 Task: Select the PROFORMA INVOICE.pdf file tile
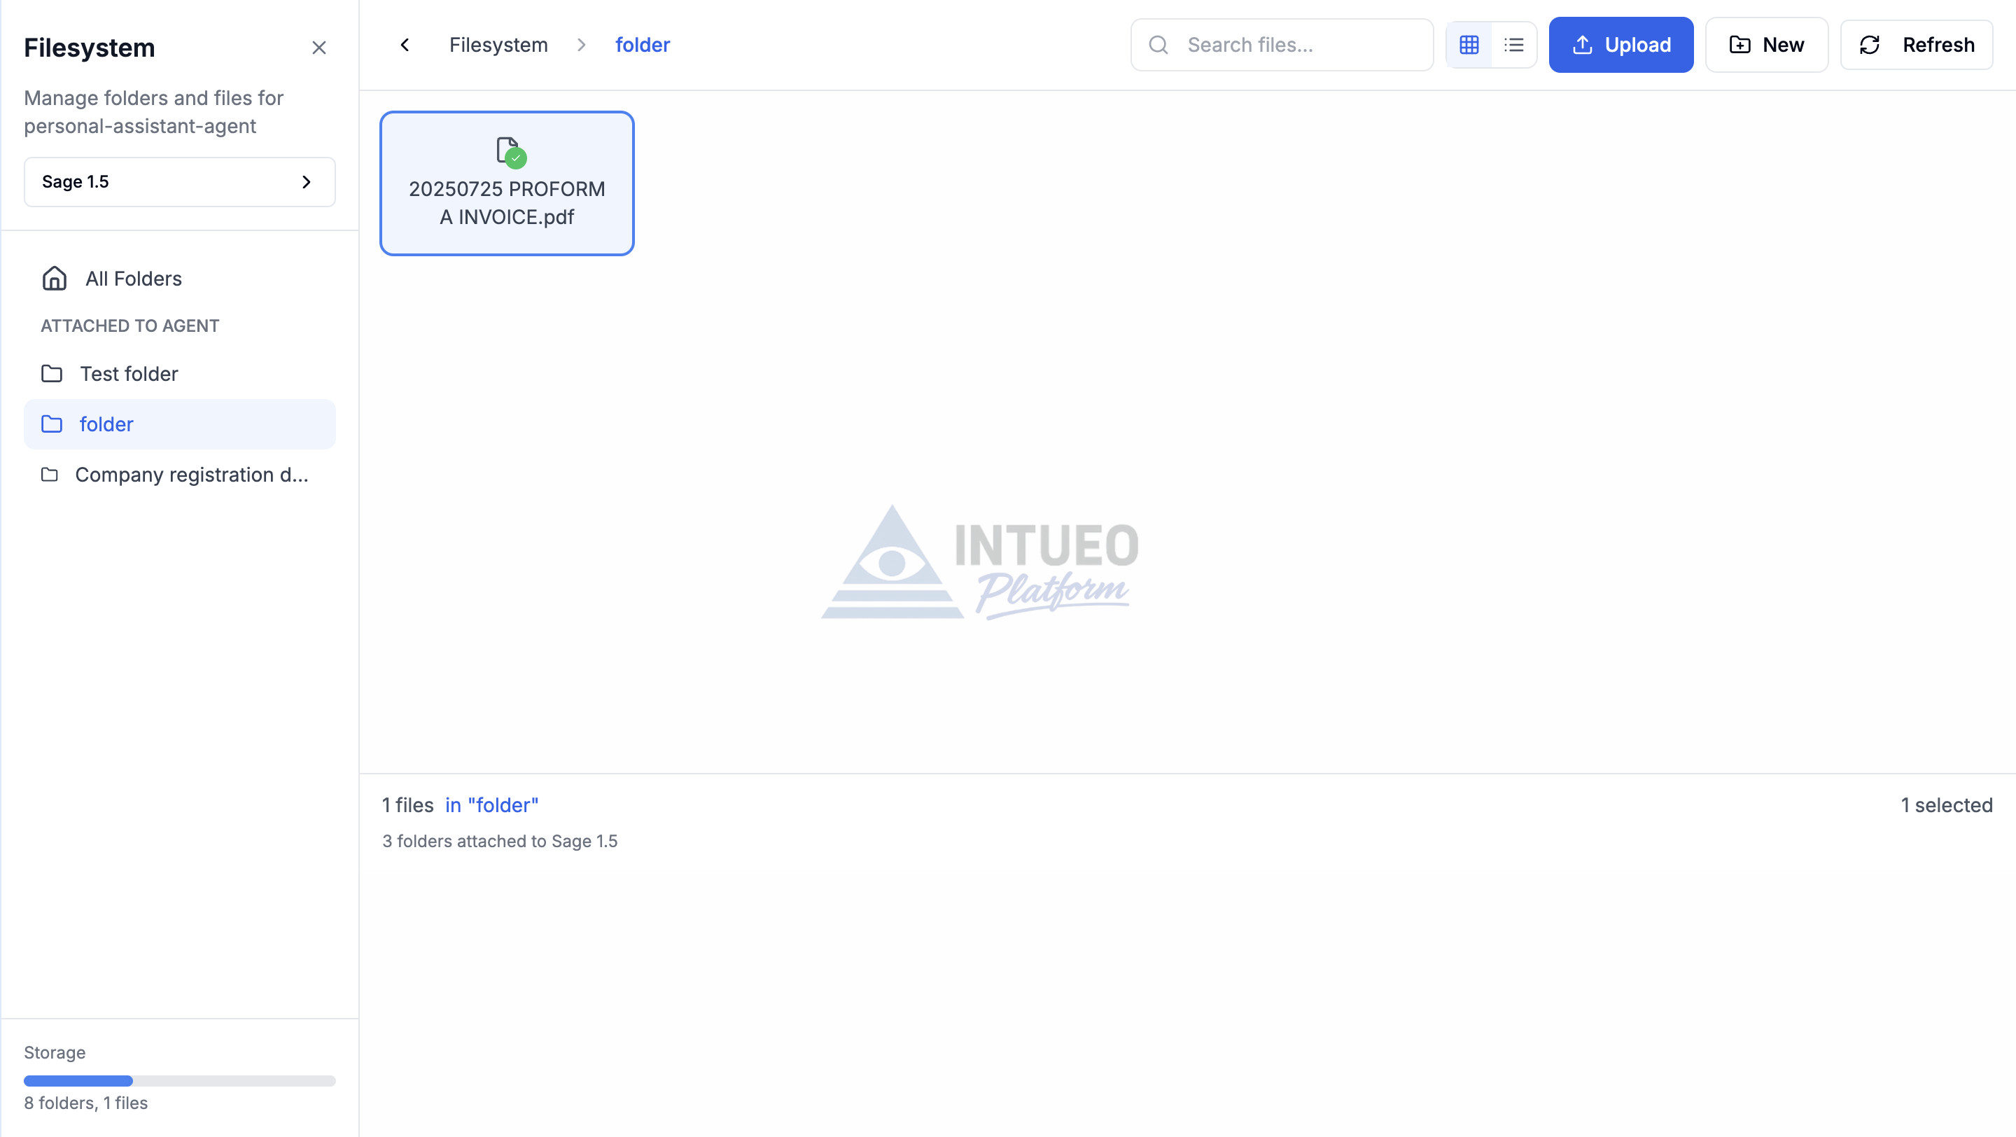[x=506, y=202]
